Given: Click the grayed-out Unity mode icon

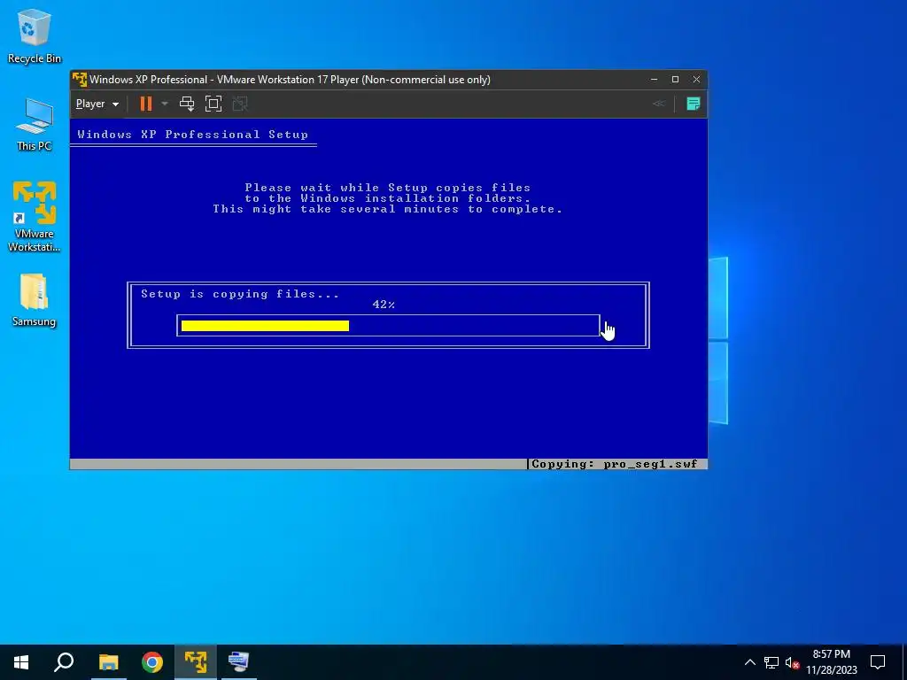Looking at the screenshot, I should coord(240,104).
